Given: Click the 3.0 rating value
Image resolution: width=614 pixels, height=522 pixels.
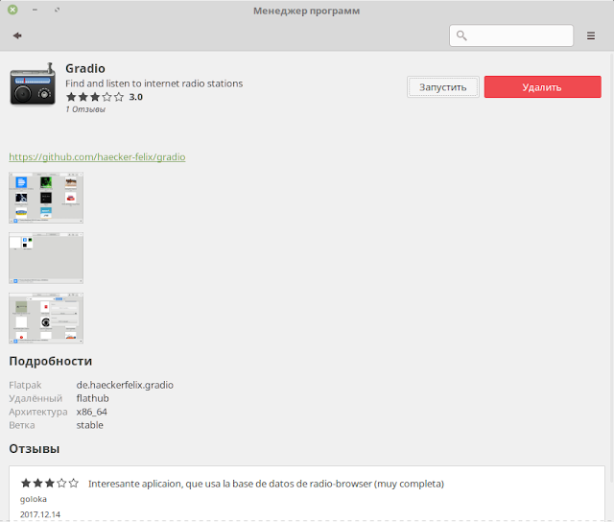Looking at the screenshot, I should (136, 97).
